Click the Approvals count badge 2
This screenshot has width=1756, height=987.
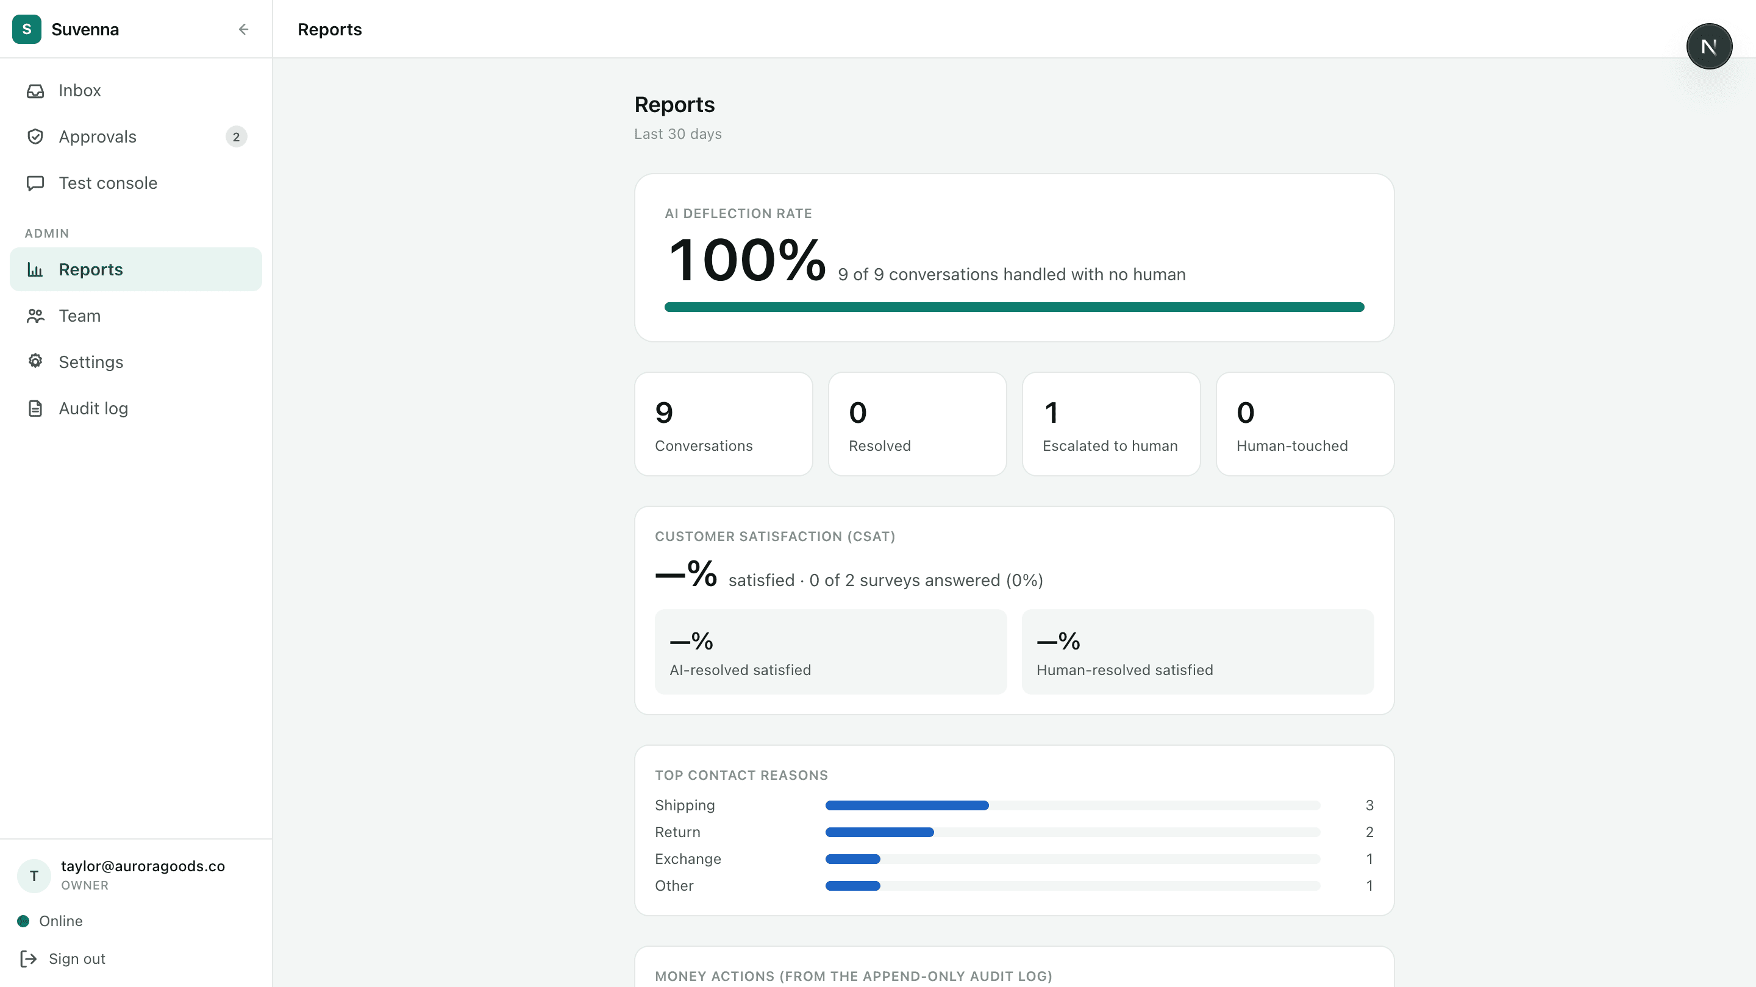(x=236, y=137)
